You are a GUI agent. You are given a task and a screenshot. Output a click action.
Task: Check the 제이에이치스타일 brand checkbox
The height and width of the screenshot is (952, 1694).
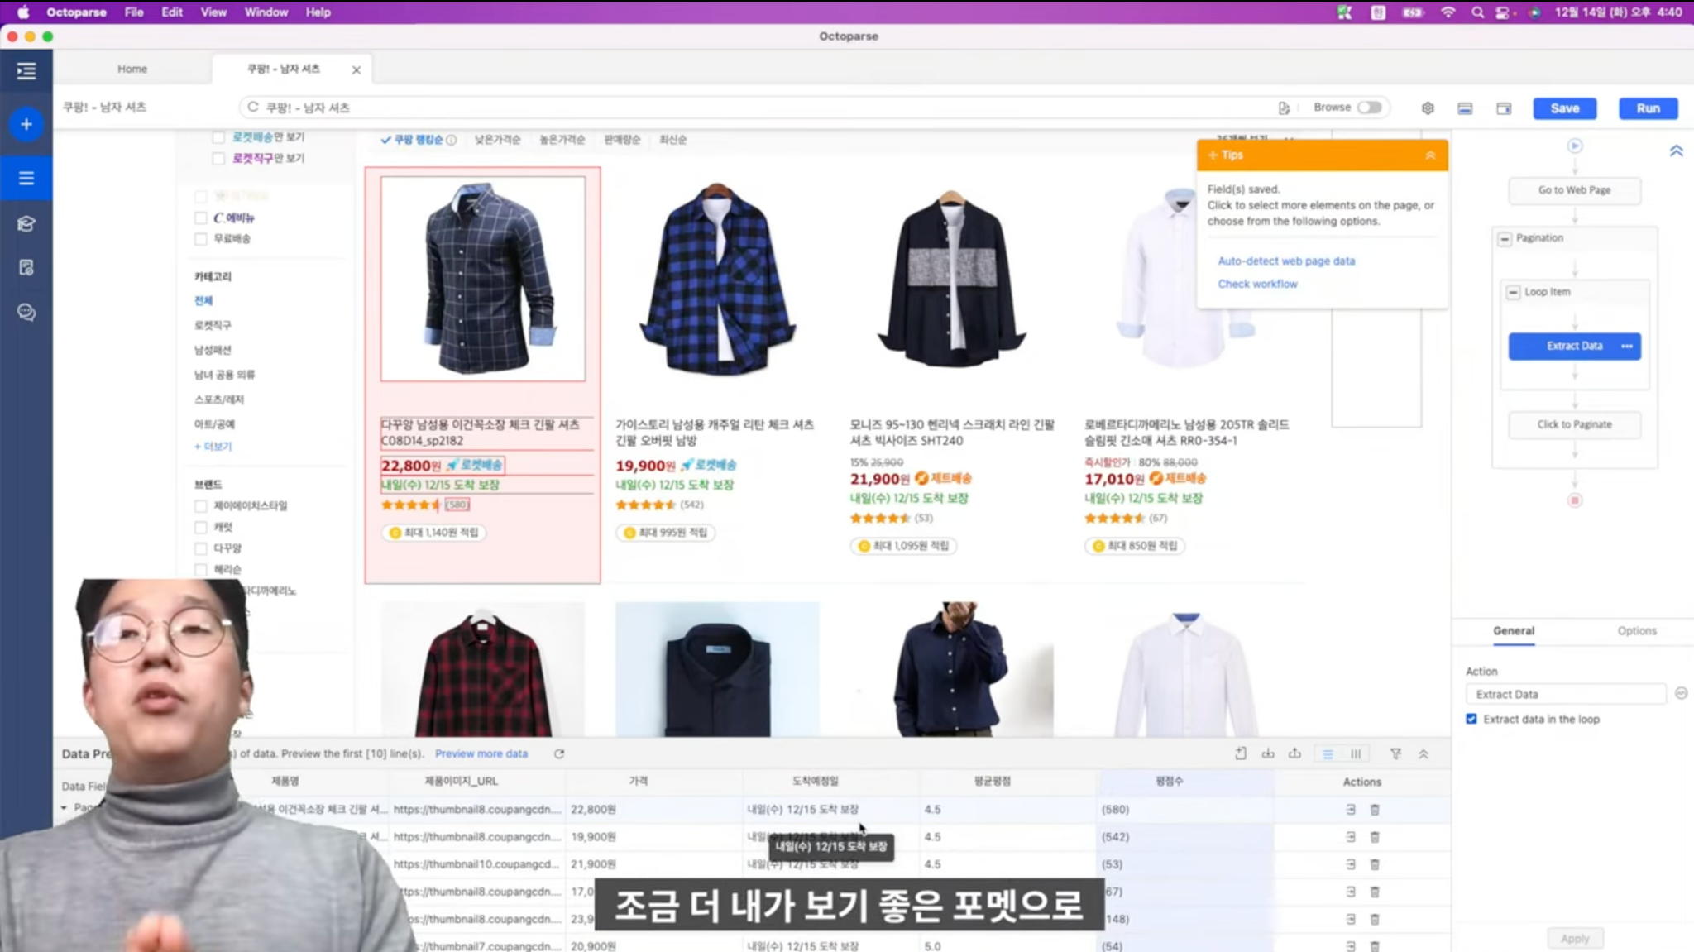200,505
